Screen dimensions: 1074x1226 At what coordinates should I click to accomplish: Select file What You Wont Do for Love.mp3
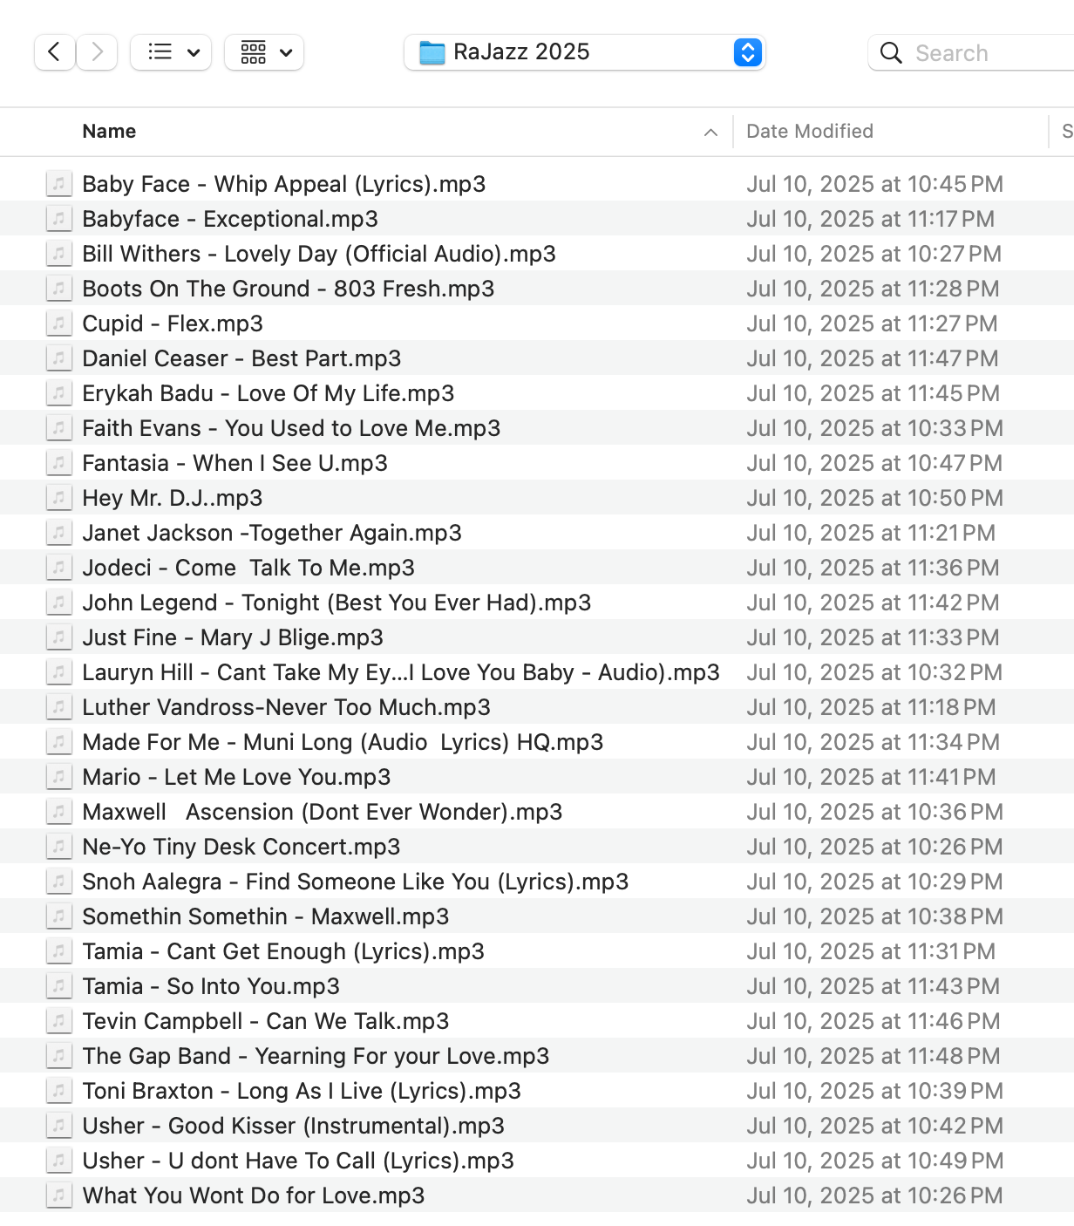[x=254, y=1195]
